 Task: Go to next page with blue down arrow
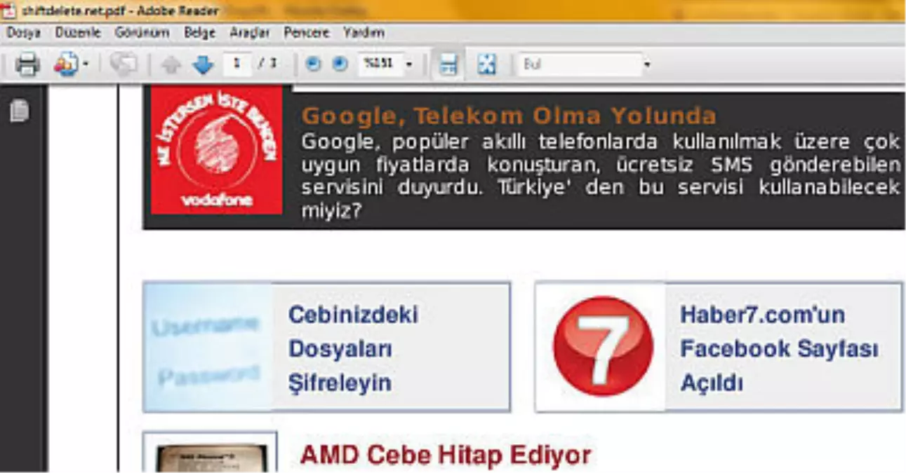[203, 65]
